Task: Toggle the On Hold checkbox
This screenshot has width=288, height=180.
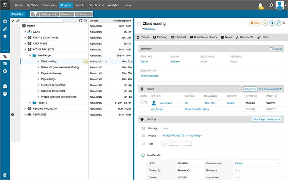Action: click(271, 49)
